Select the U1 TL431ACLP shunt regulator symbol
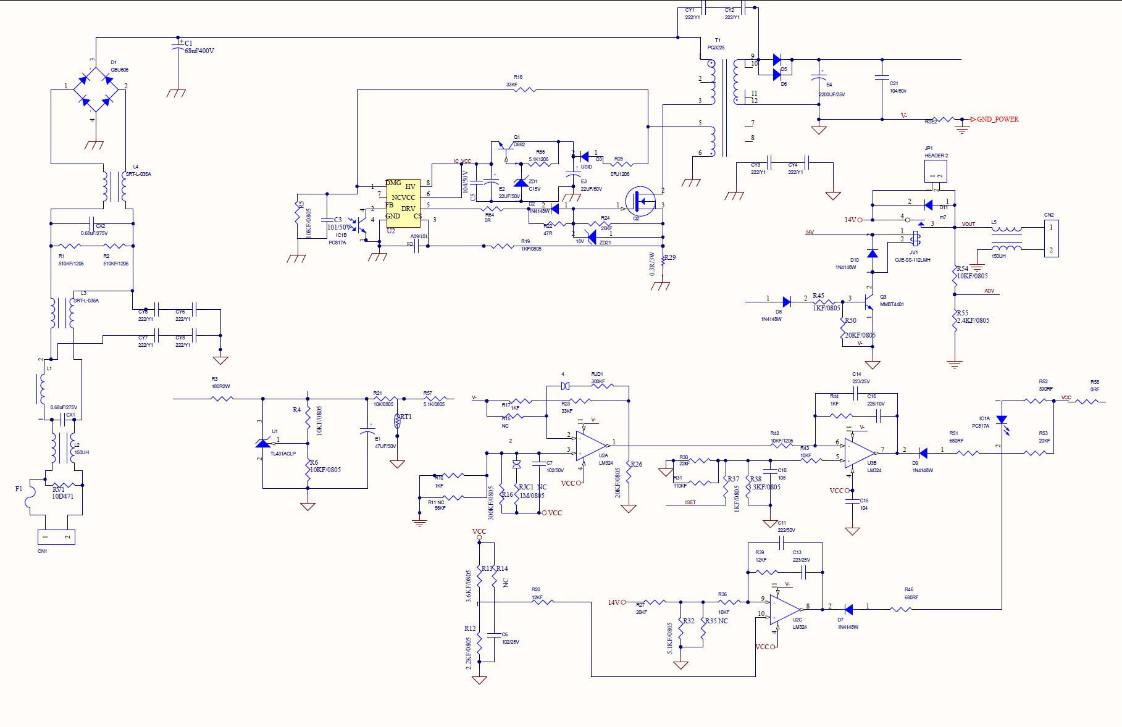The image size is (1122, 727). [264, 442]
